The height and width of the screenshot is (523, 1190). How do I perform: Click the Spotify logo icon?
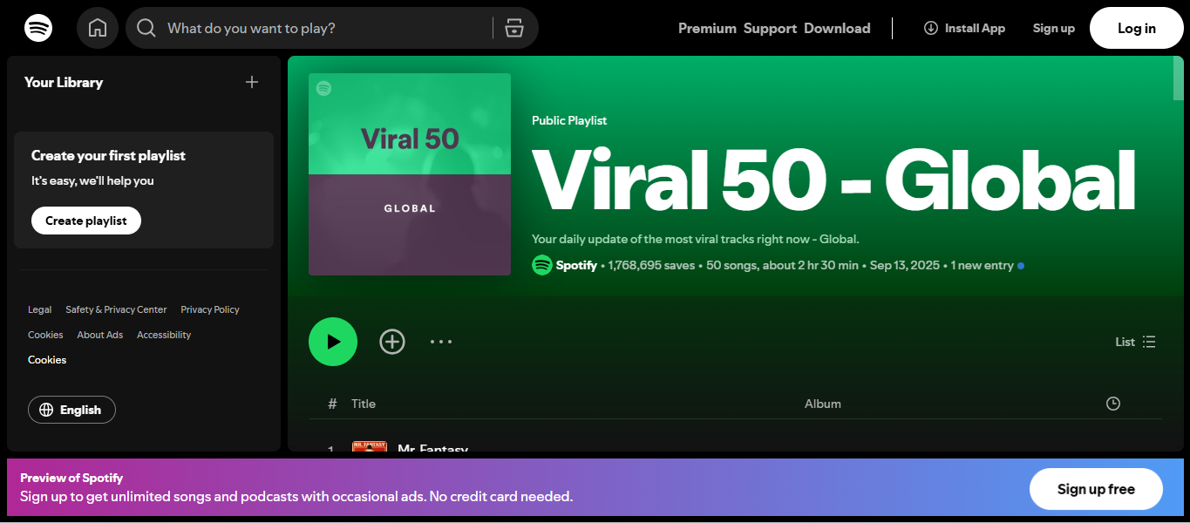tap(37, 27)
